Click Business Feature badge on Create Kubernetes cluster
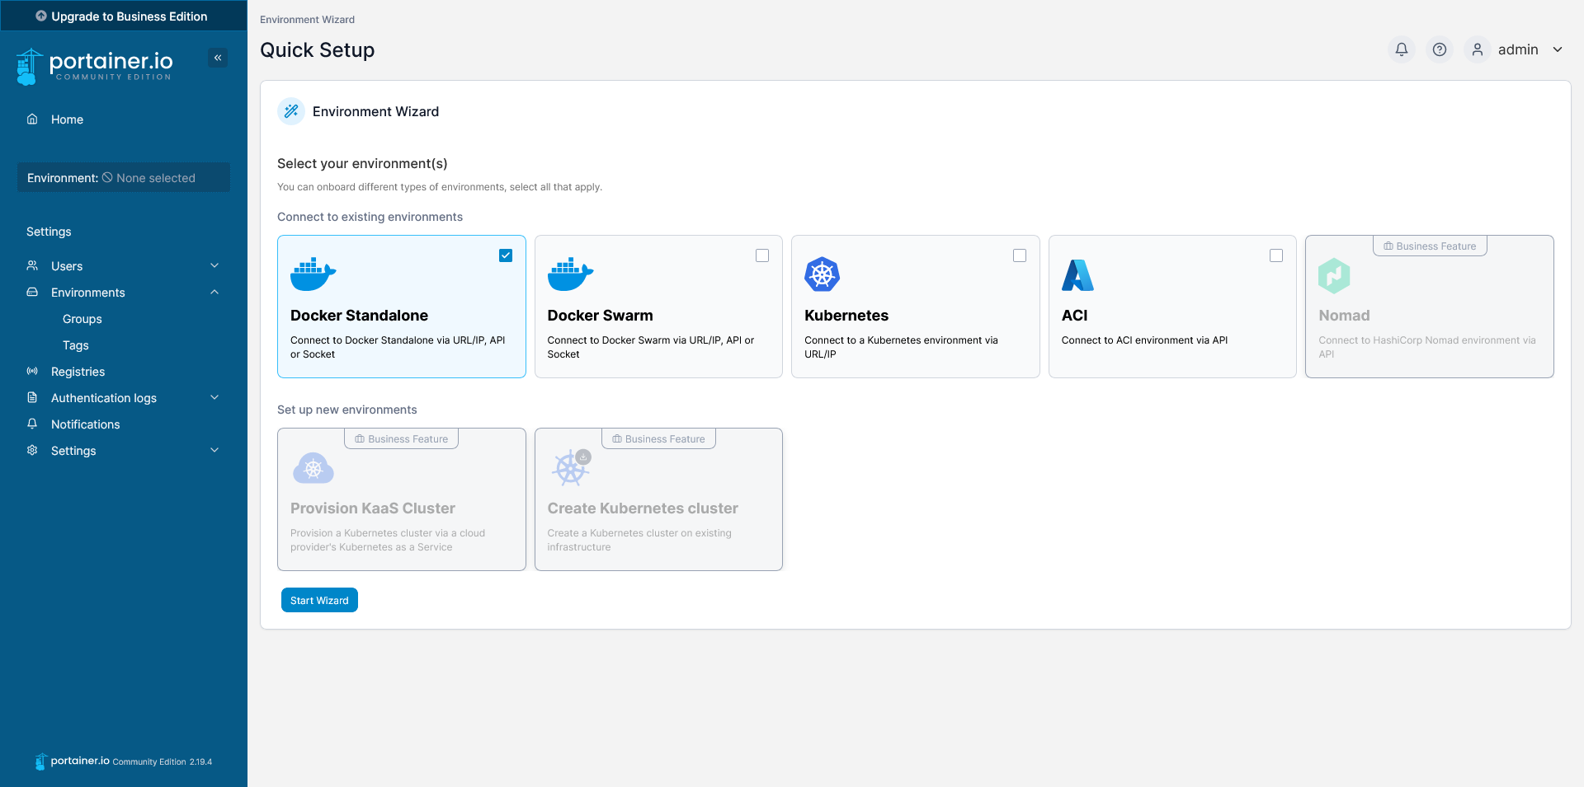Image resolution: width=1584 pixels, height=787 pixels. pyautogui.click(x=658, y=438)
